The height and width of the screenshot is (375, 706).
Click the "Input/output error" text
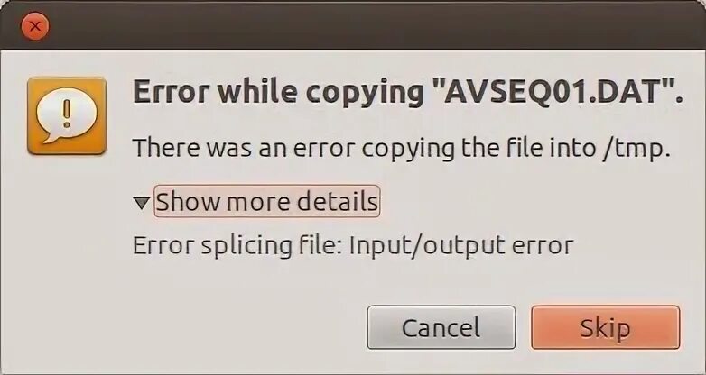pos(461,245)
